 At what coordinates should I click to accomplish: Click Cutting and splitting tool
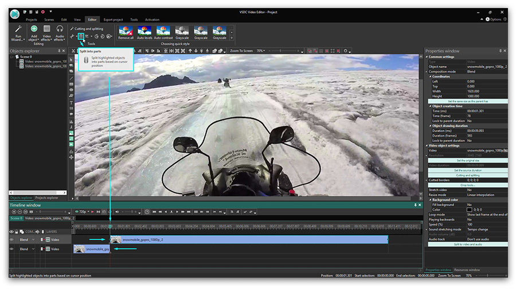[87, 29]
